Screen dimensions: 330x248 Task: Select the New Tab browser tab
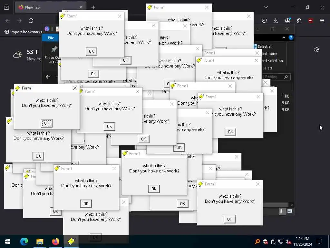click(51, 7)
